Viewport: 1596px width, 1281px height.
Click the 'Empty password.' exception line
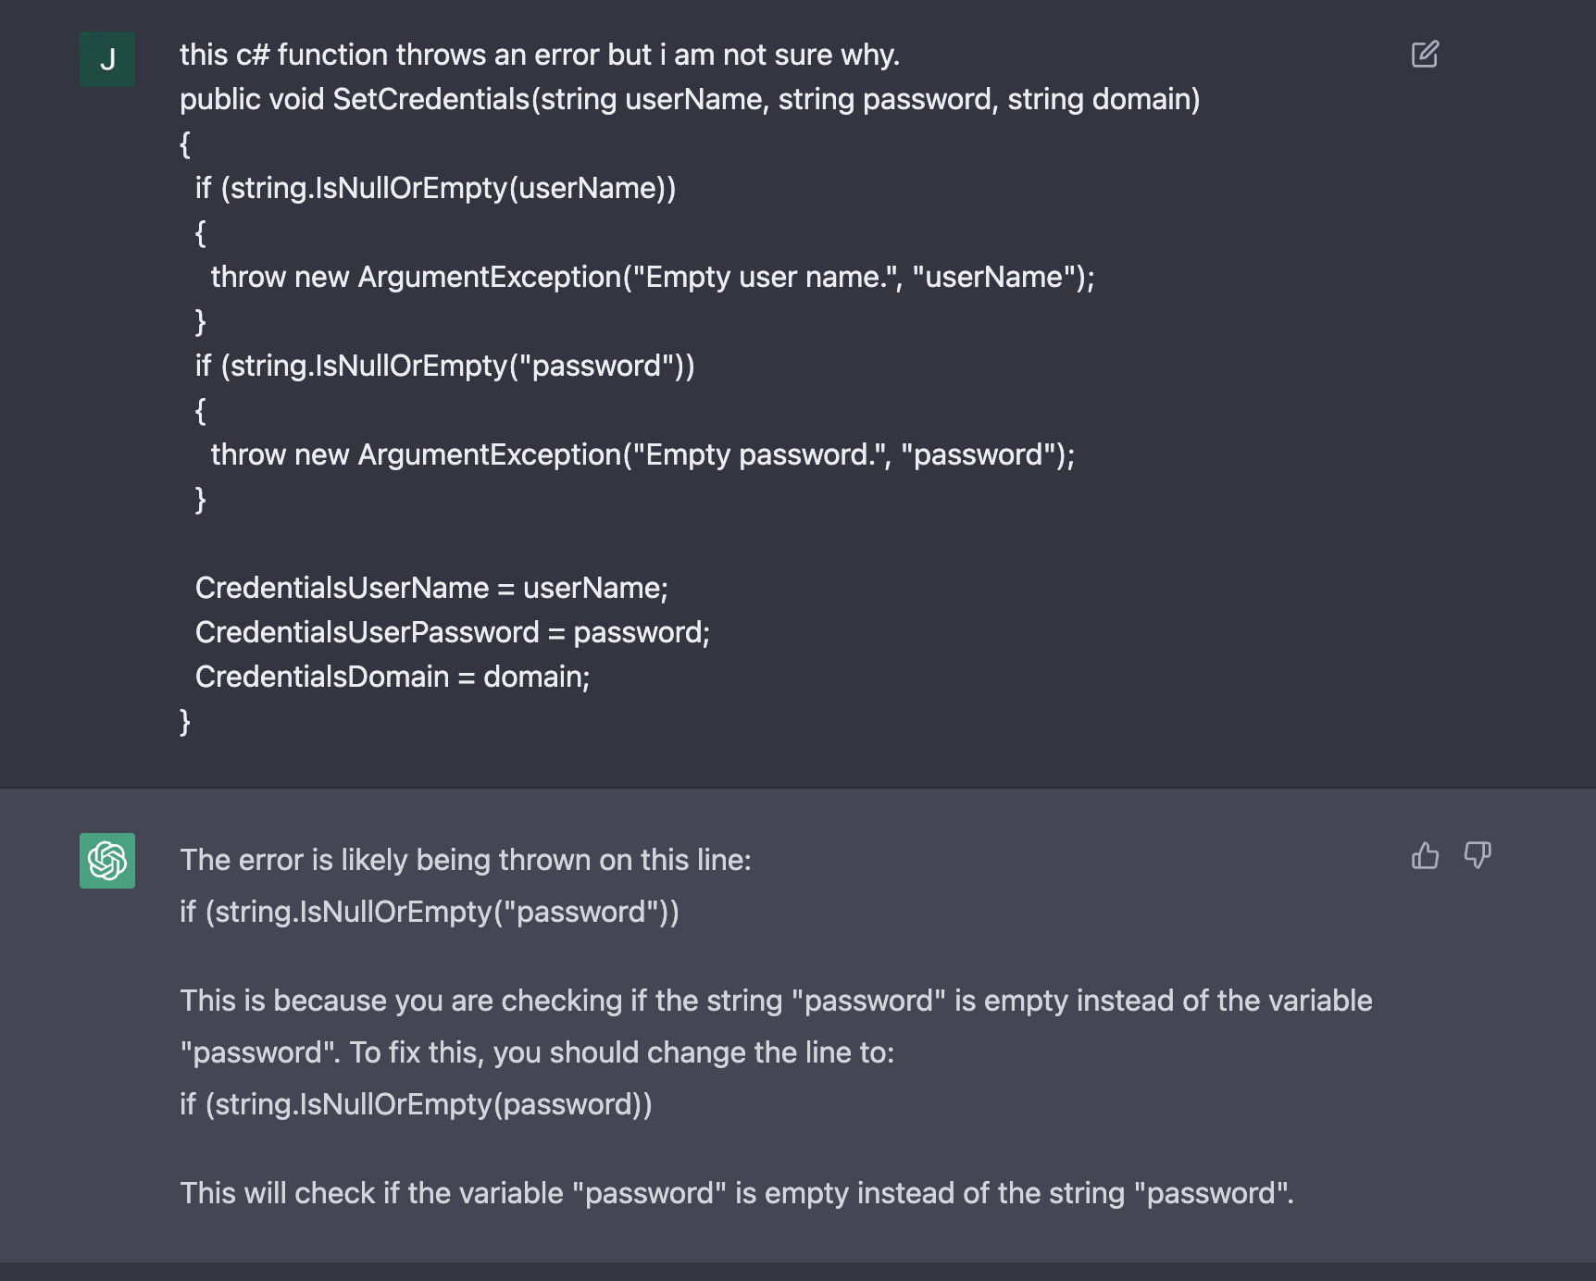pyautogui.click(x=642, y=454)
